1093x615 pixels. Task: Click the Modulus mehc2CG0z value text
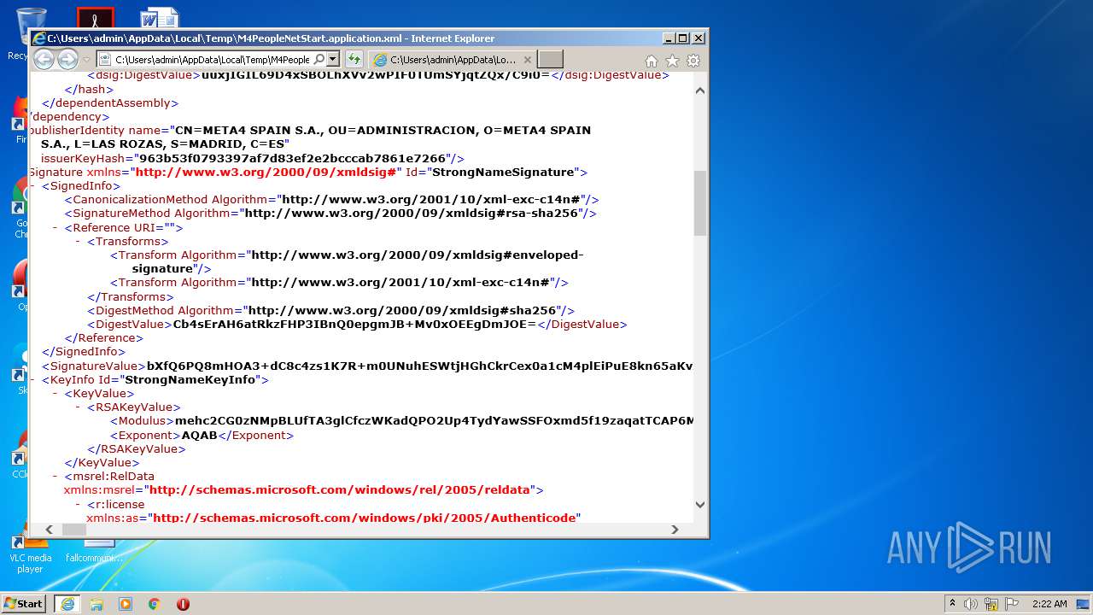pos(434,421)
